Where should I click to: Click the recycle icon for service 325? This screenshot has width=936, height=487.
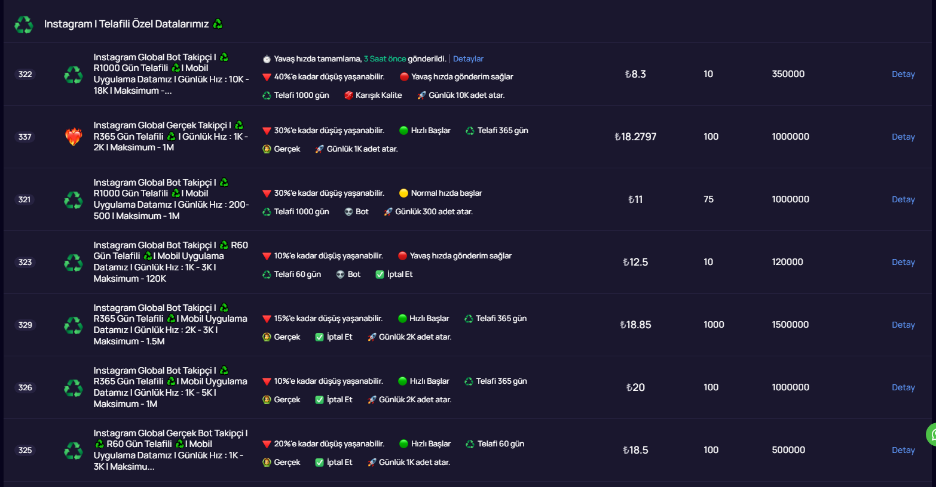74,451
